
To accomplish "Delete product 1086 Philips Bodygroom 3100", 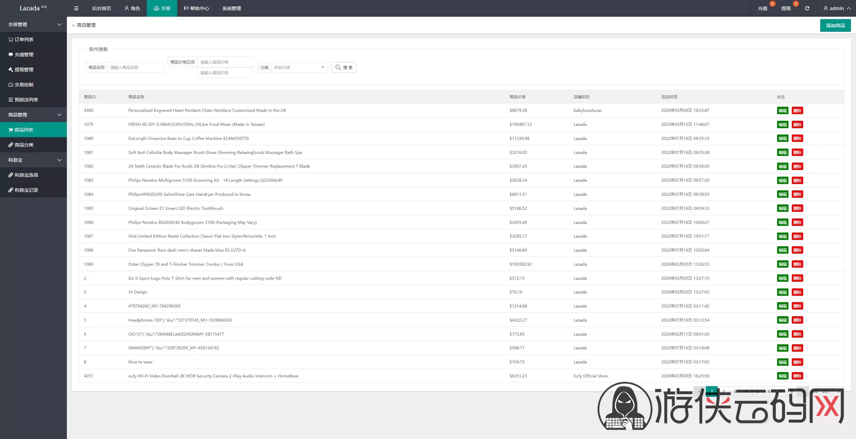I will 797,223.
